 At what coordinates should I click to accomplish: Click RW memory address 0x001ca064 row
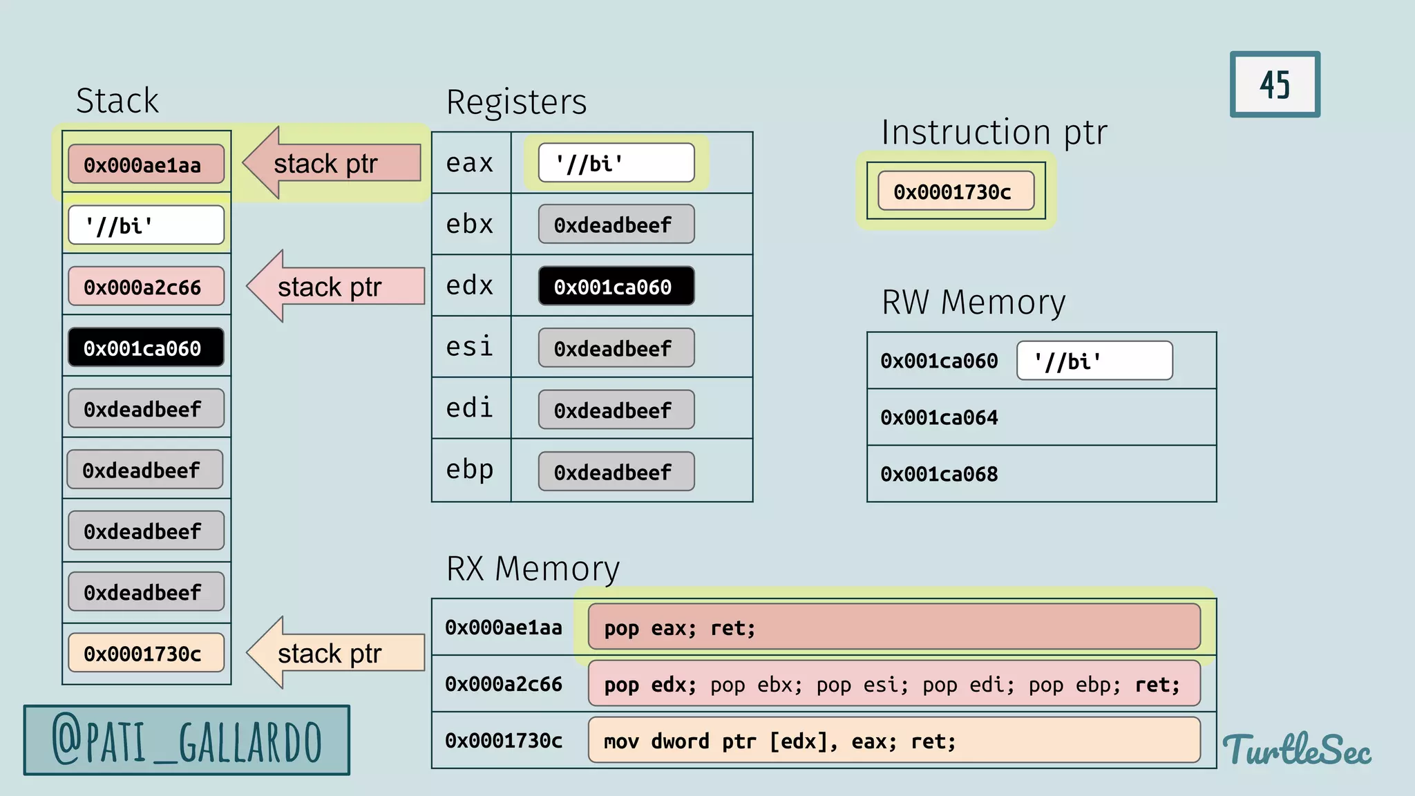[x=1041, y=417]
